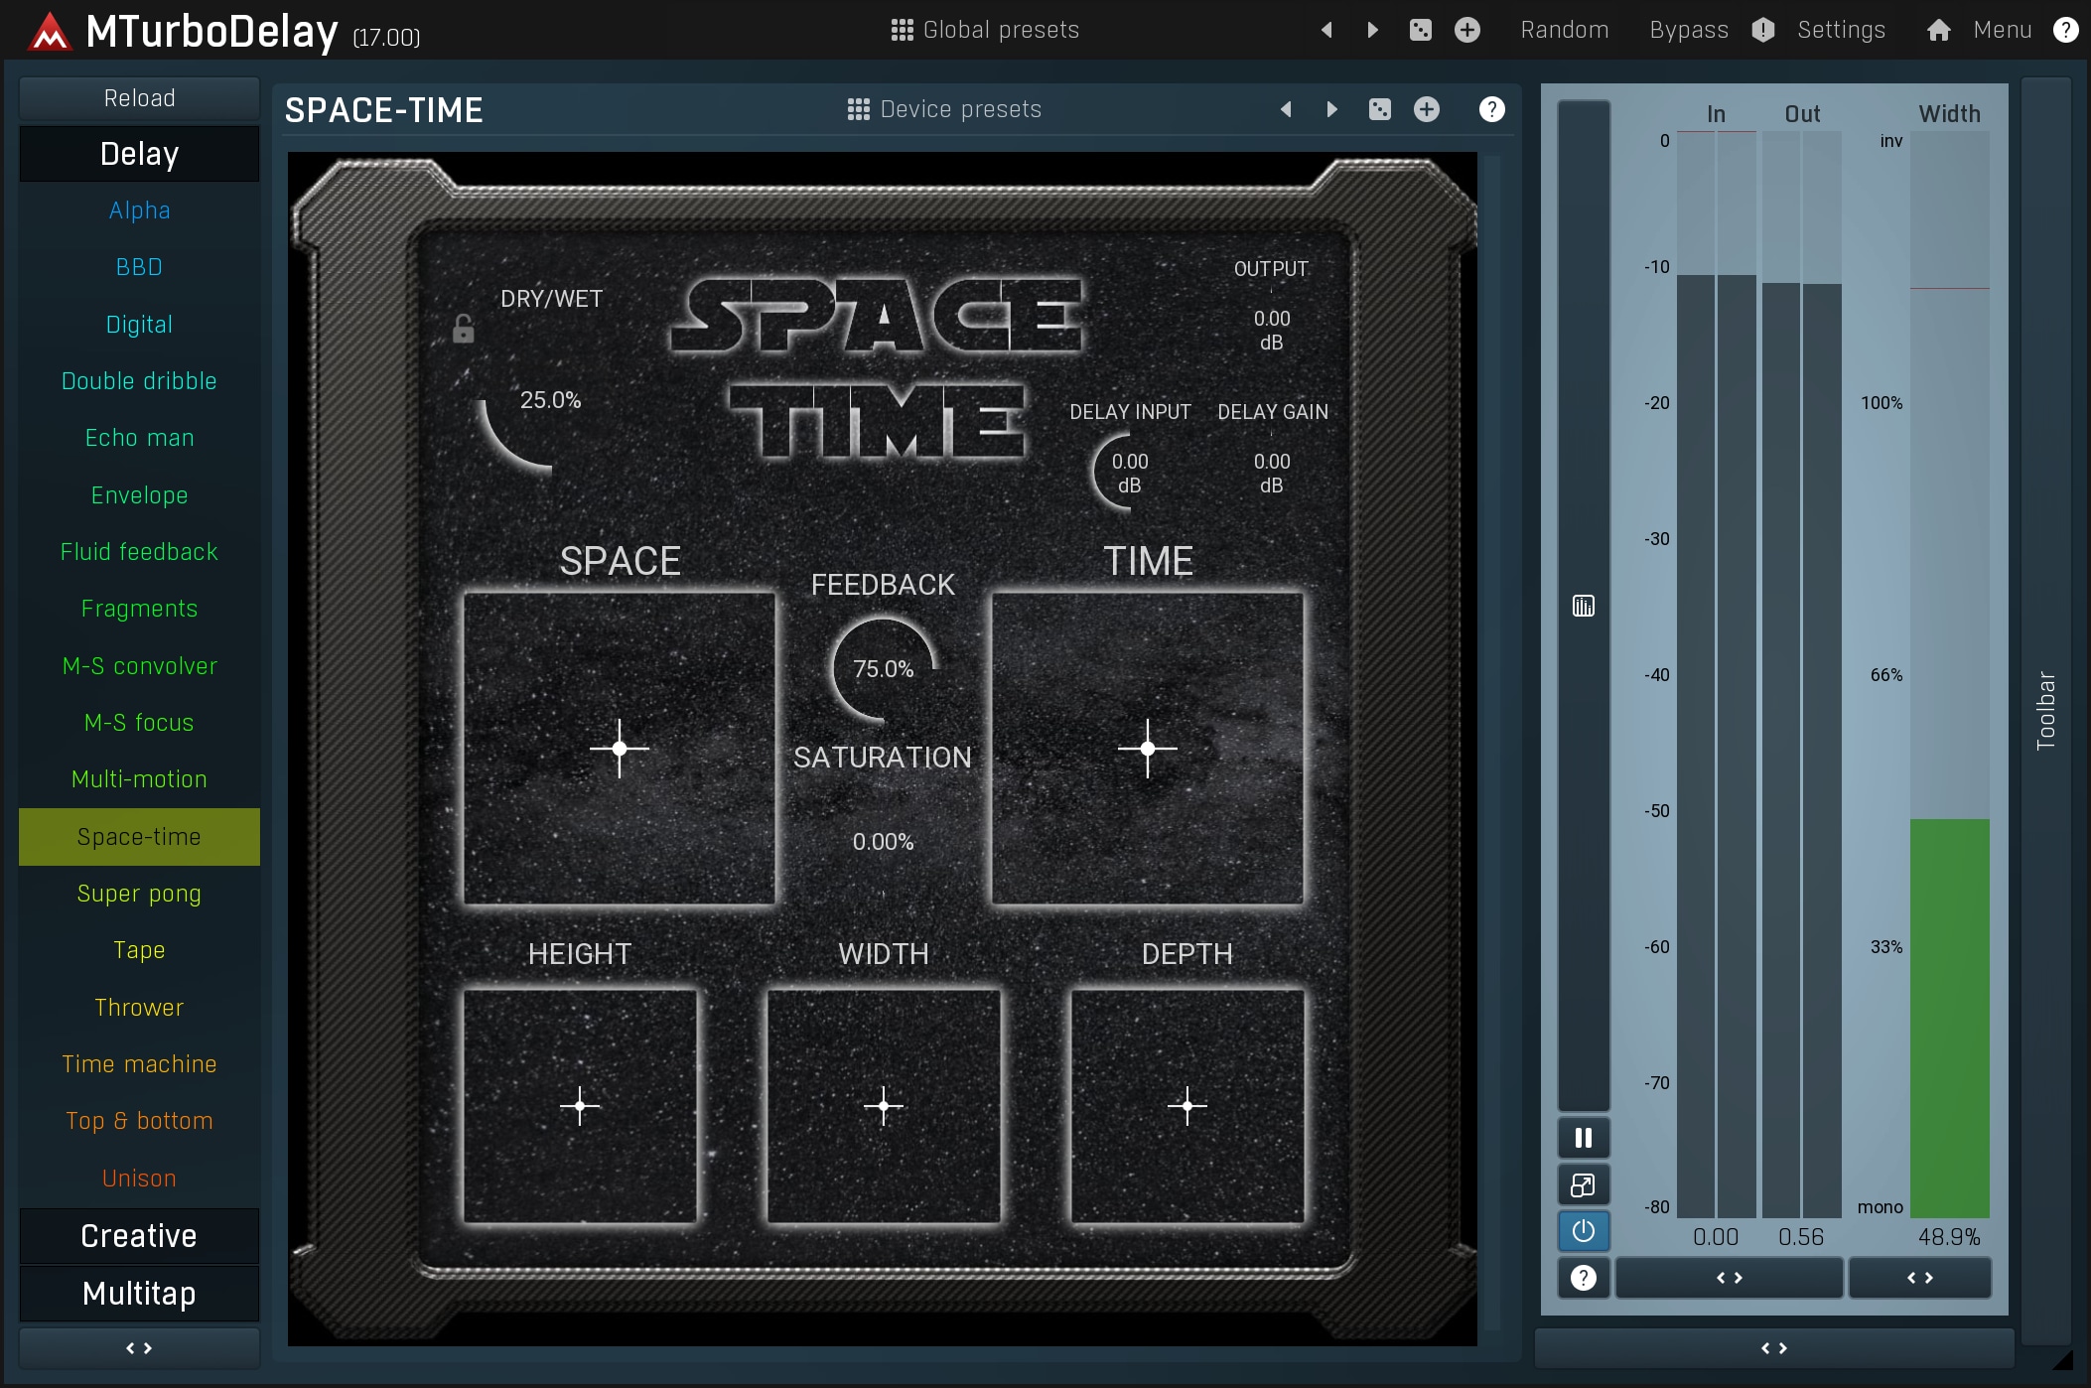Click the Random button

(1564, 30)
